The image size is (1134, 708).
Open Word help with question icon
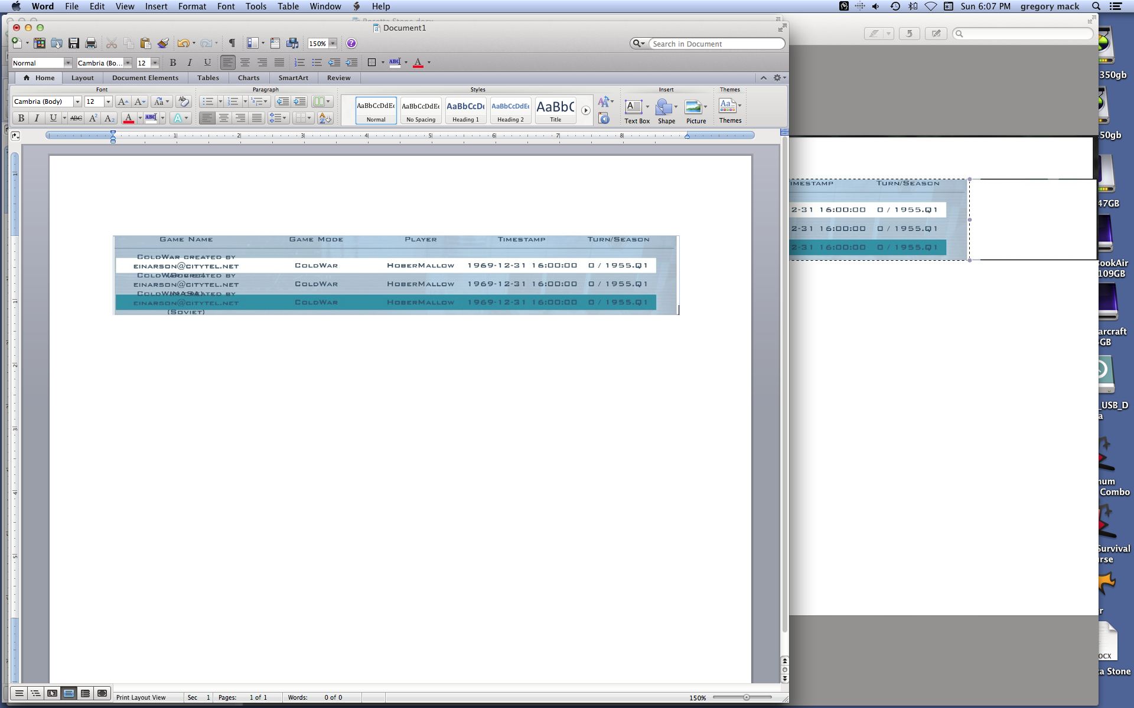coord(351,43)
